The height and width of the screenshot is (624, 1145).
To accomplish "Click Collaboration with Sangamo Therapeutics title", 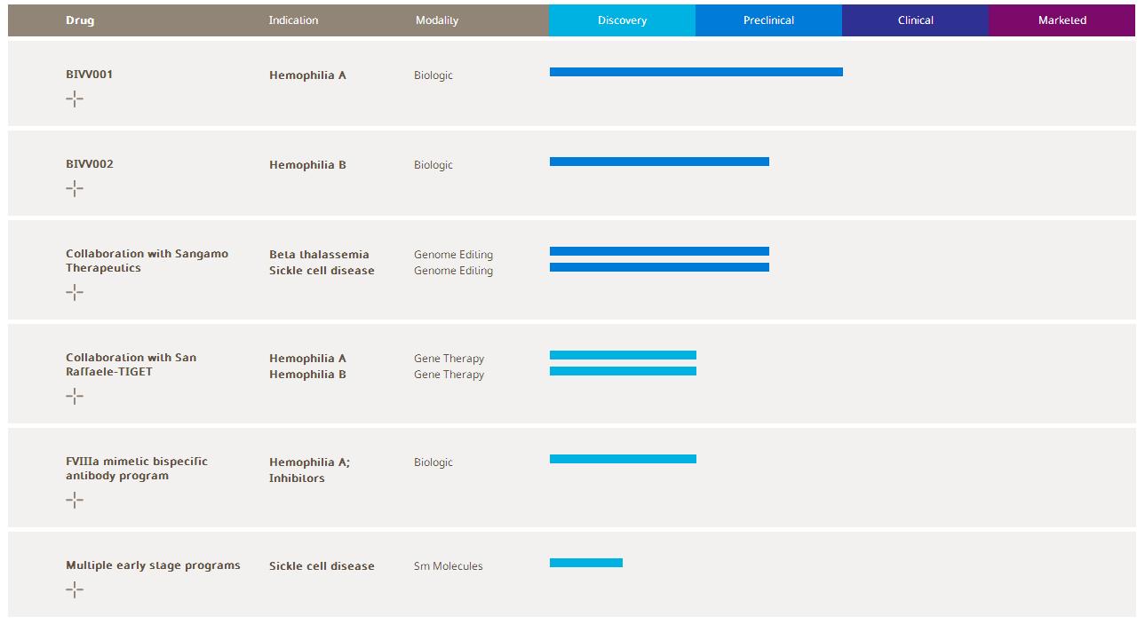I will (x=147, y=261).
